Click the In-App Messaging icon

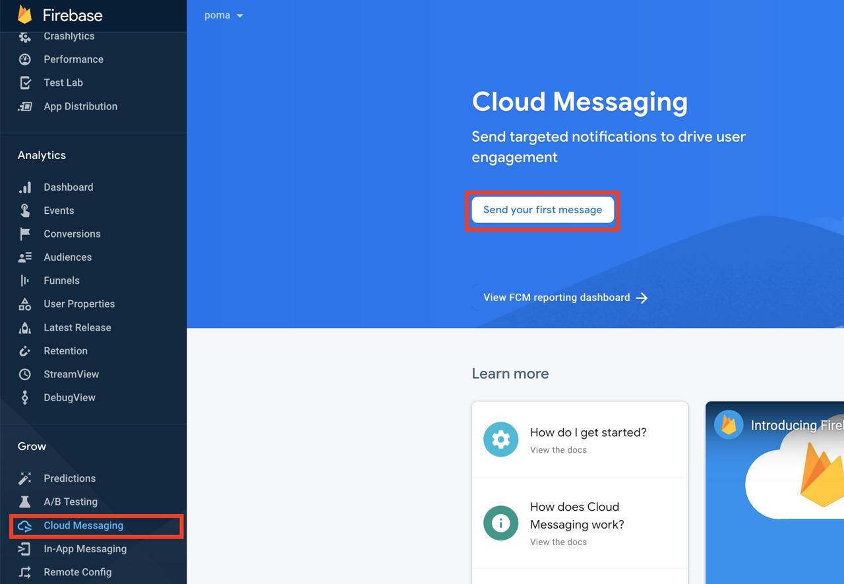[x=25, y=549]
